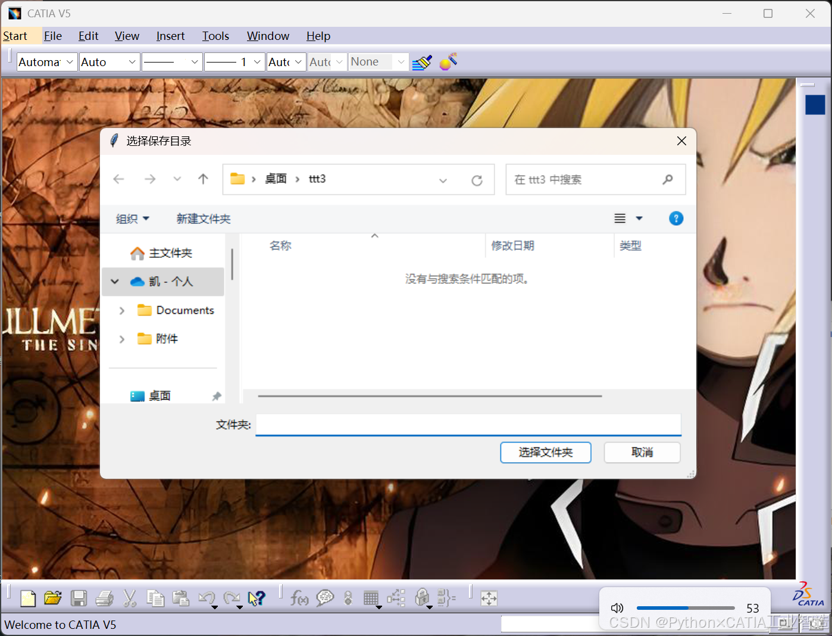Click 桌面 in the address breadcrumb

(x=276, y=179)
